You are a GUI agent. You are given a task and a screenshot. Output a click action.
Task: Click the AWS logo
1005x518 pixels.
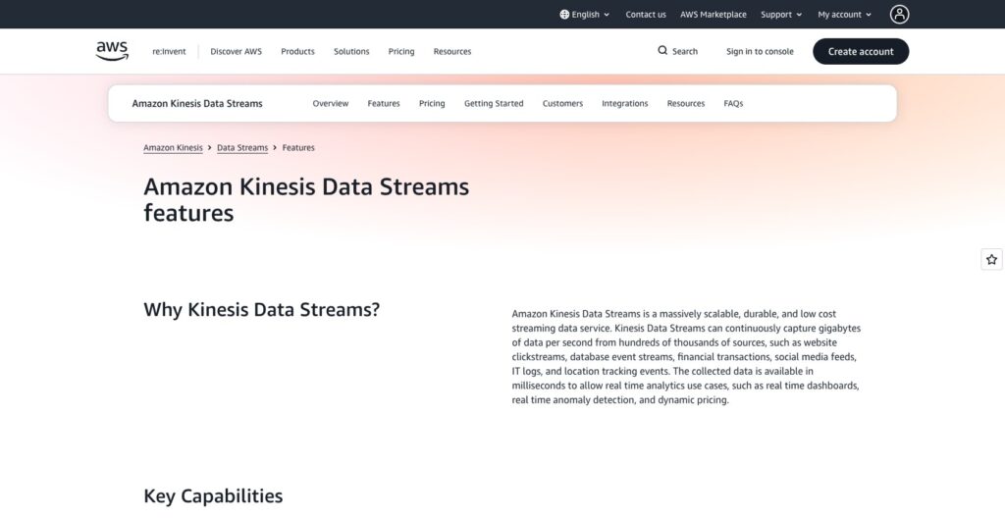[x=112, y=51]
